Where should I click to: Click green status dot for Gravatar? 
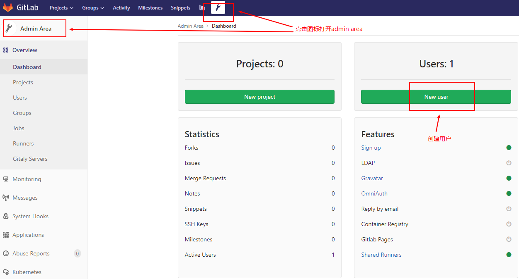click(509, 178)
